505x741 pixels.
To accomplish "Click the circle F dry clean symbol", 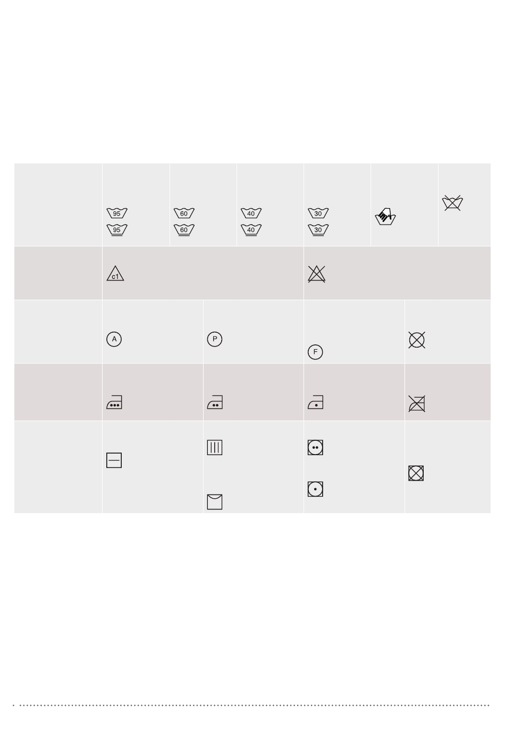I will pos(315,352).
